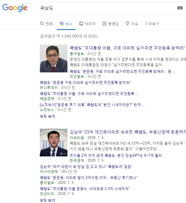Click source text 동아일보 - 2020. 7. 5.
Screen dimensions: 186x203
[57, 182]
